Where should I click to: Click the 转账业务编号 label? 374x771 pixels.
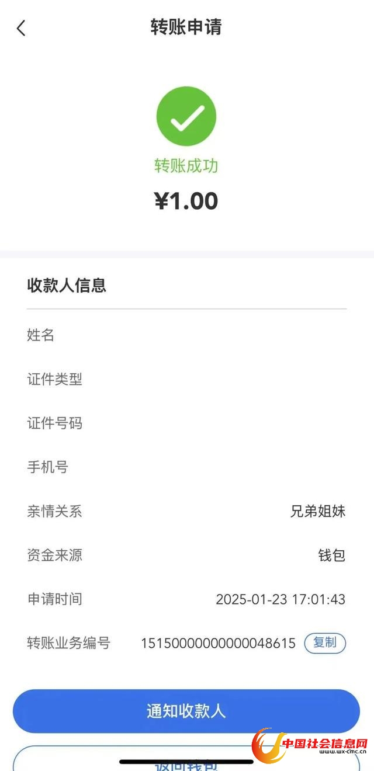click(x=68, y=644)
